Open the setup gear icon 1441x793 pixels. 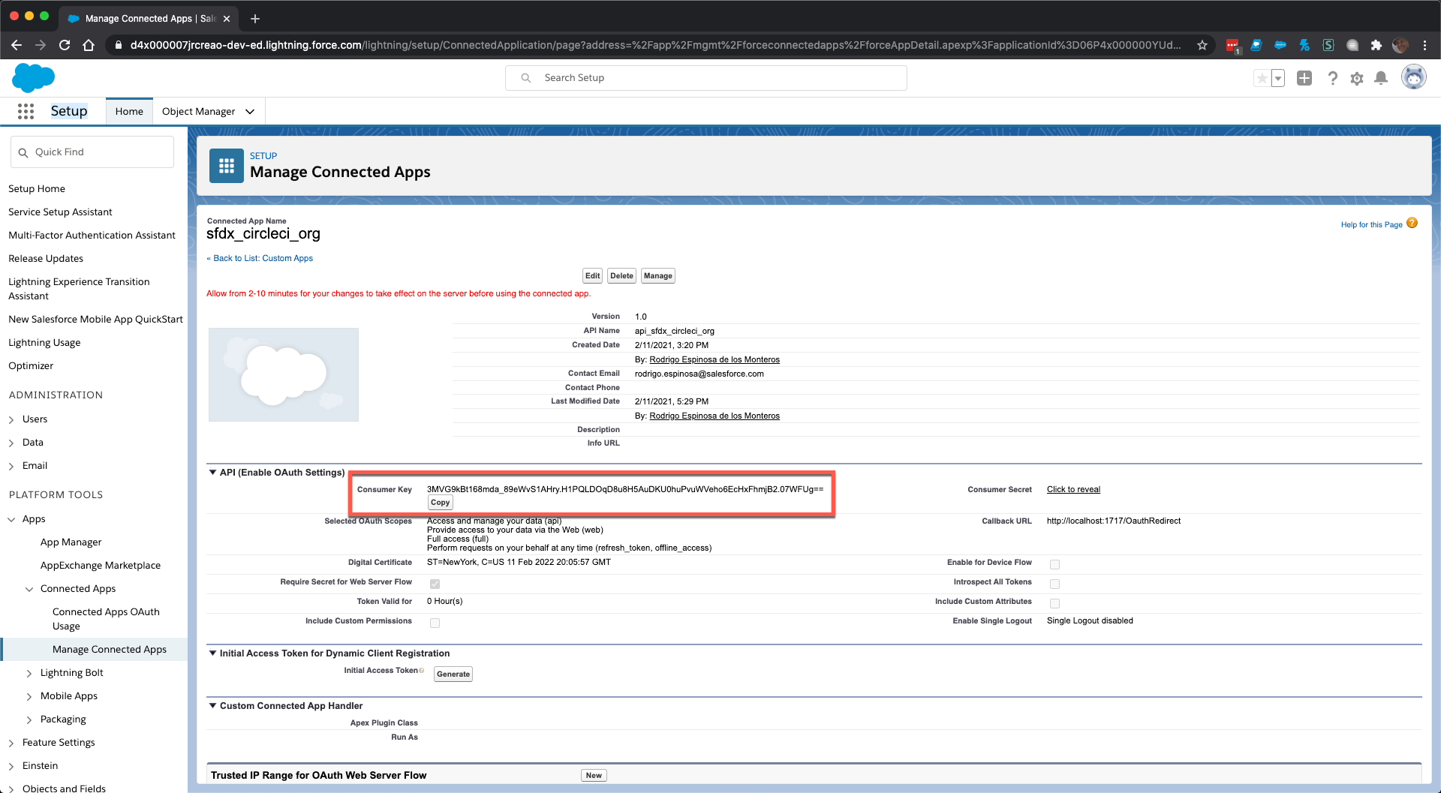(x=1357, y=78)
